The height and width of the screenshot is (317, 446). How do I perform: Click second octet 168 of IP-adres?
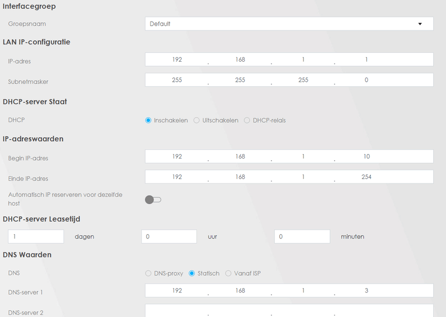tap(240, 60)
